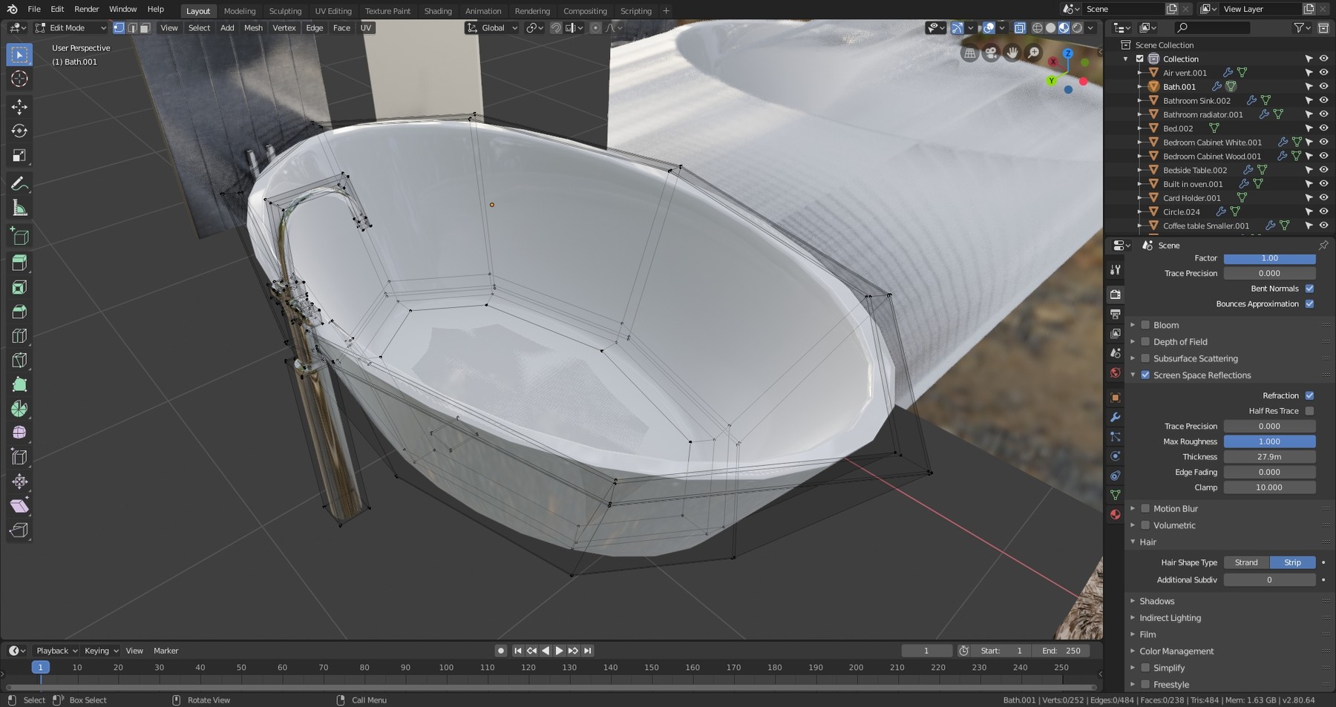Toggle camera view in the viewport
Image resolution: width=1336 pixels, height=707 pixels.
(991, 53)
